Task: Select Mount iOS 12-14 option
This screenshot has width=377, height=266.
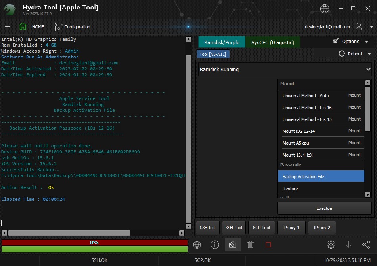Action: click(321, 131)
